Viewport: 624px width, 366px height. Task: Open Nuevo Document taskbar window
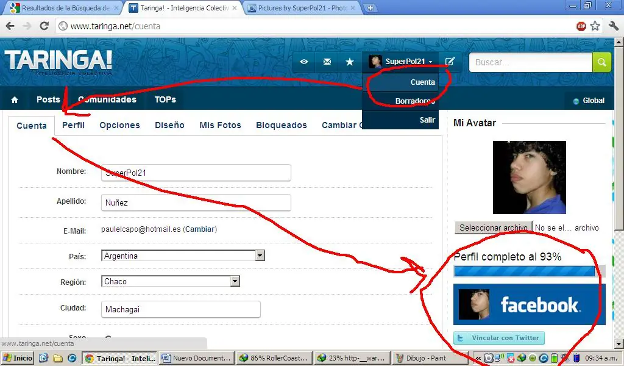196,358
